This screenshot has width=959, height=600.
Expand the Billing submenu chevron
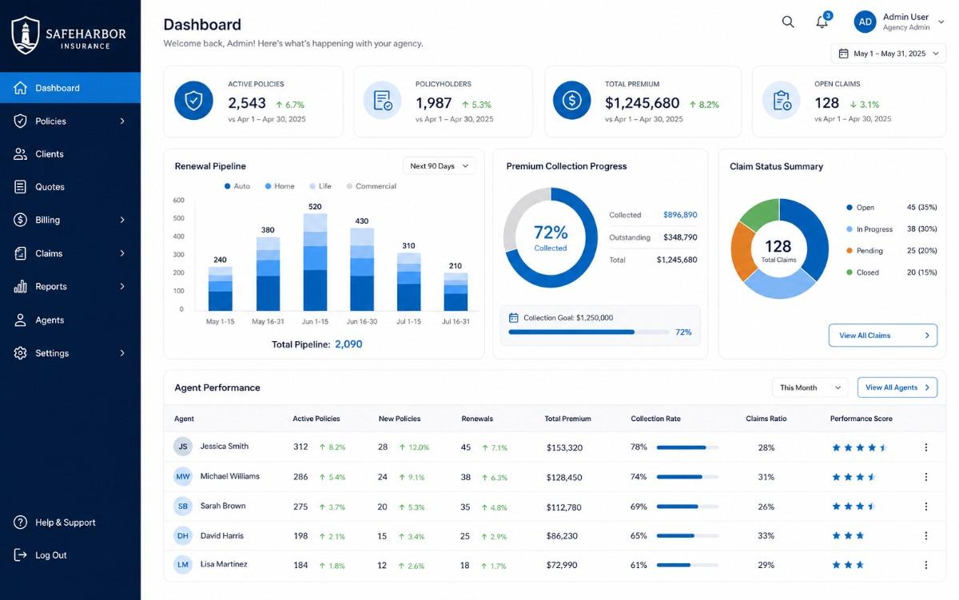click(122, 220)
